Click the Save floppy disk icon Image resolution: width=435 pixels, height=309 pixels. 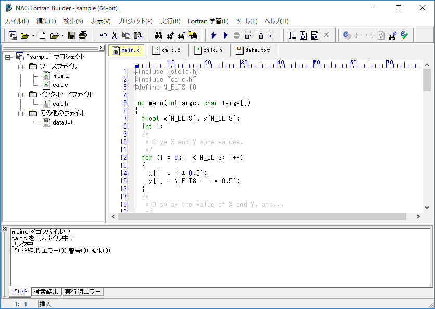pyautogui.click(x=72, y=35)
